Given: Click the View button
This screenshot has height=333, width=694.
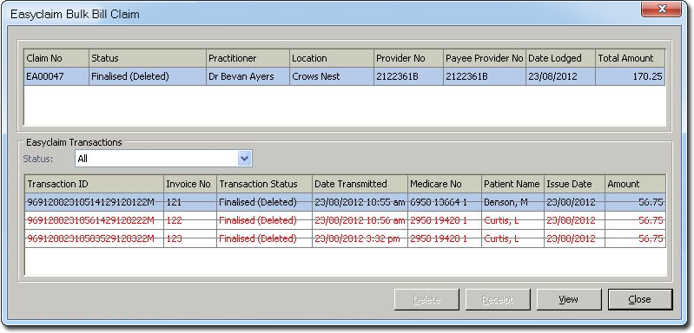Looking at the screenshot, I should click(569, 299).
